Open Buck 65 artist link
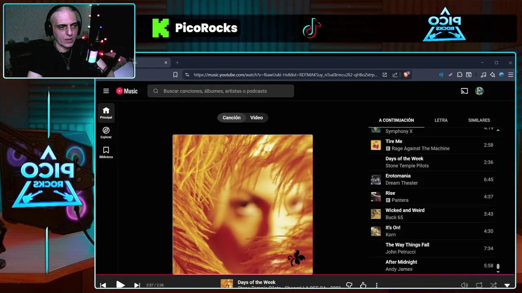The width and height of the screenshot is (522, 293). [394, 217]
